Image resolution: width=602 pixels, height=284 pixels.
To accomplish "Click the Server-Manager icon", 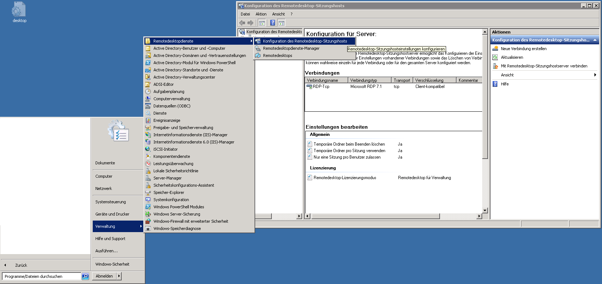I will pyautogui.click(x=148, y=178).
